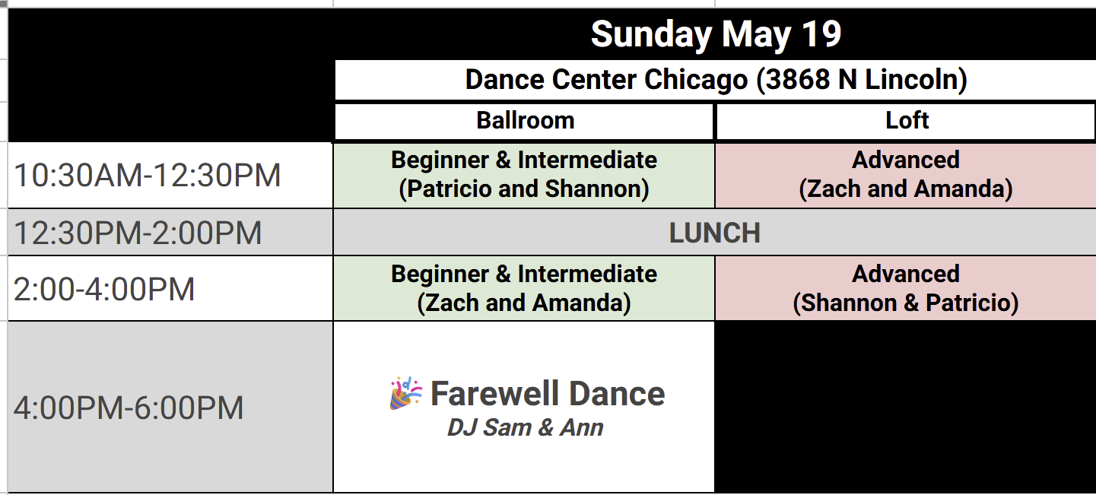Screen dimensions: 1096x495
Task: Select the LUNCH merged cell
Action: click(715, 233)
